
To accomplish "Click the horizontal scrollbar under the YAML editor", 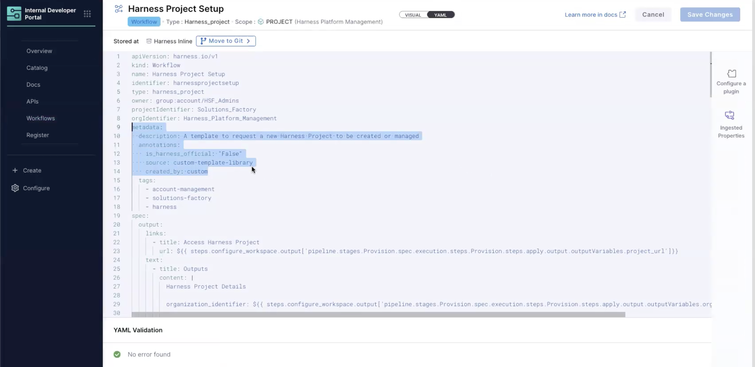I will [378, 315].
